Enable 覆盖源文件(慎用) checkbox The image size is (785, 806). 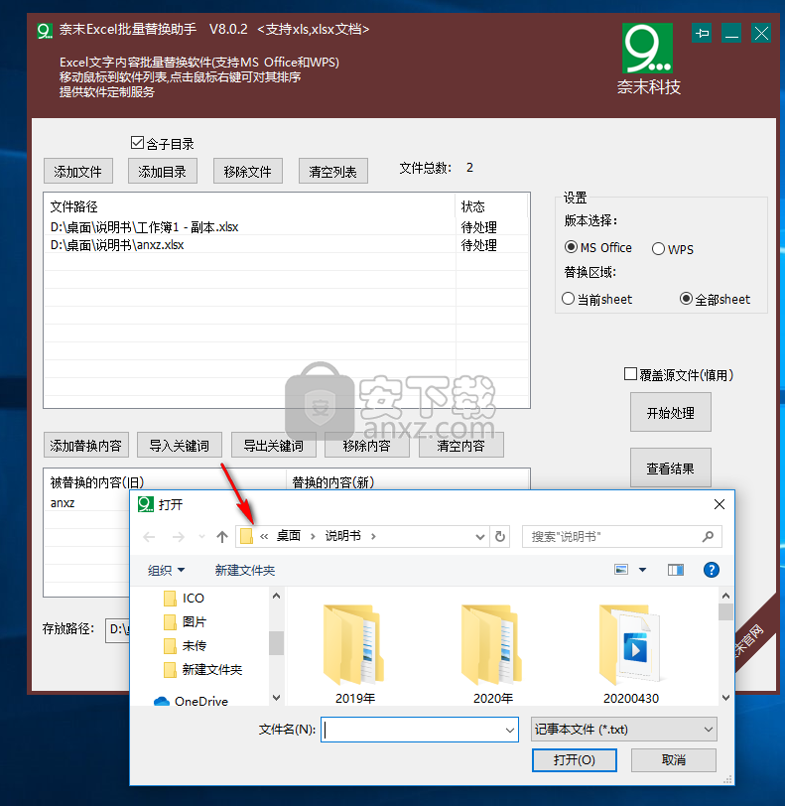click(x=630, y=374)
